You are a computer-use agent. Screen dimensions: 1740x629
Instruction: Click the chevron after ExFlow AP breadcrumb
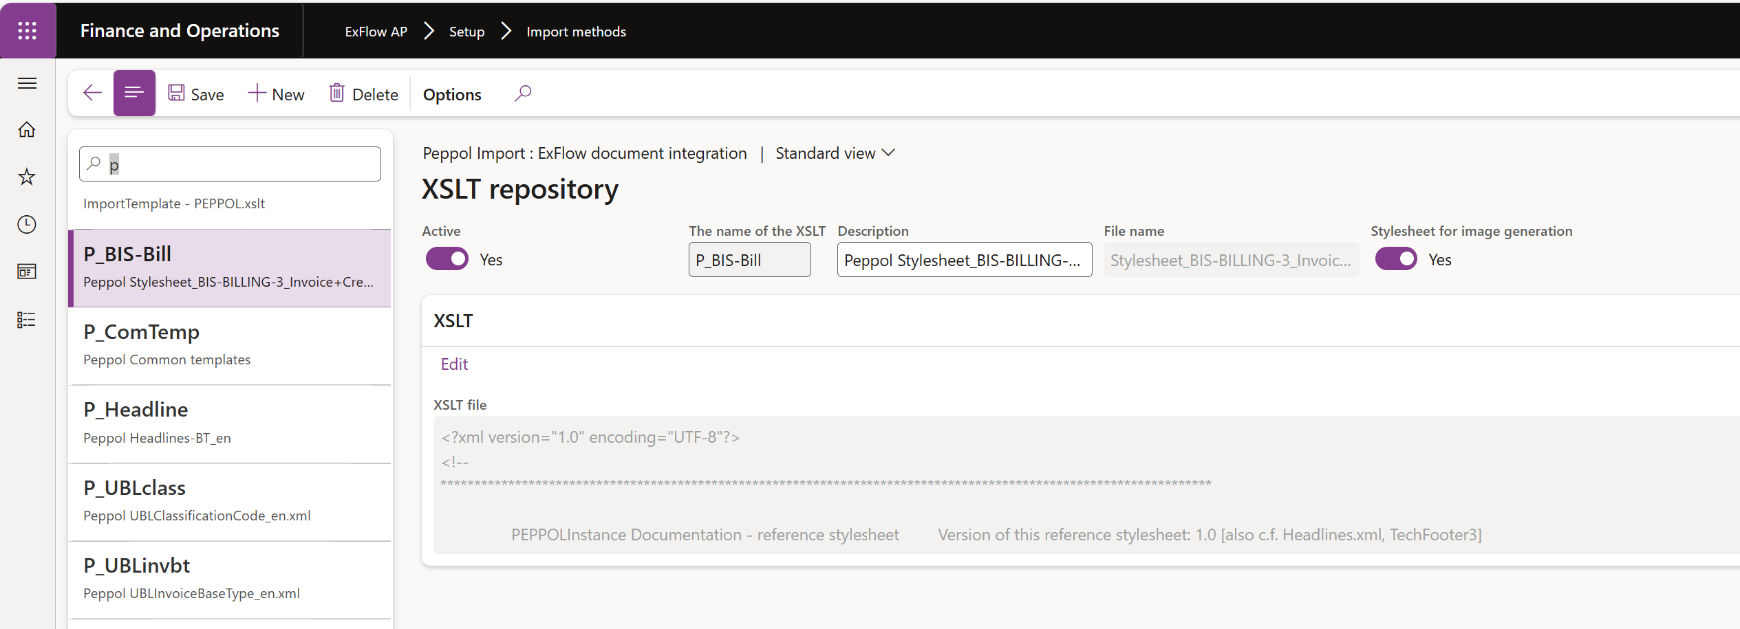click(429, 31)
